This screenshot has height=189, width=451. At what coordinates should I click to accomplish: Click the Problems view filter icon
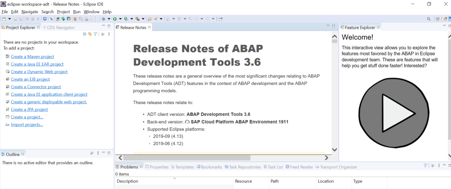[x=425, y=165]
